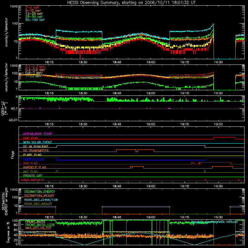Click the ECLIPSE_FLAG label
Screen dimensions: 248x248
tap(34, 159)
